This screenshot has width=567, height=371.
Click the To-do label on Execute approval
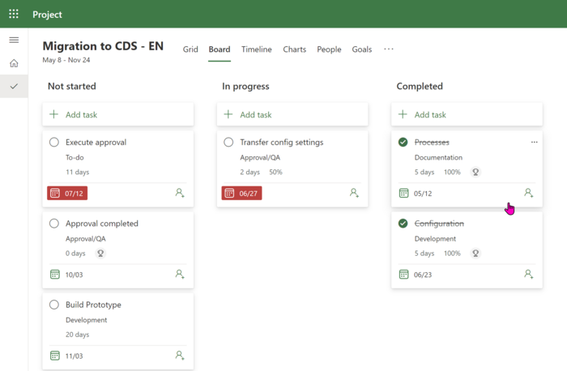click(x=75, y=157)
